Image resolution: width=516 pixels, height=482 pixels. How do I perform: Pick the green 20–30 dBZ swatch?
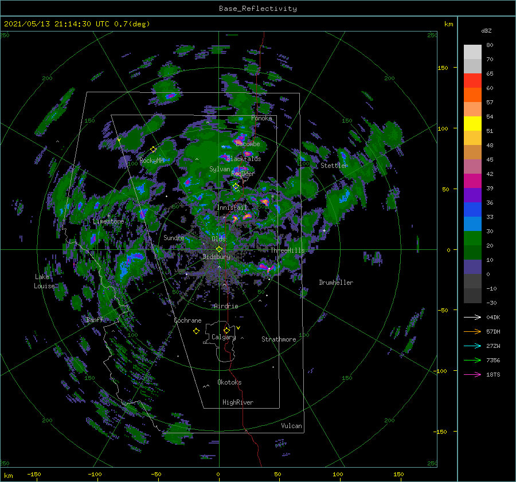(472, 238)
